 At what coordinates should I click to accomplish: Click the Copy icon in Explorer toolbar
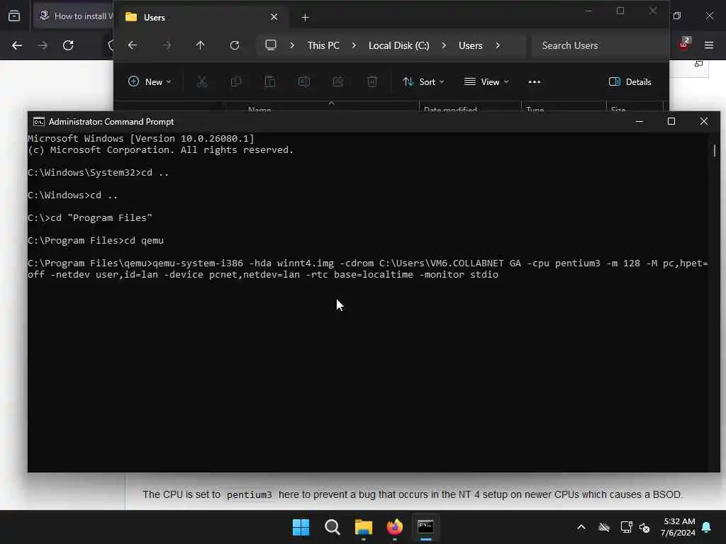tap(236, 82)
